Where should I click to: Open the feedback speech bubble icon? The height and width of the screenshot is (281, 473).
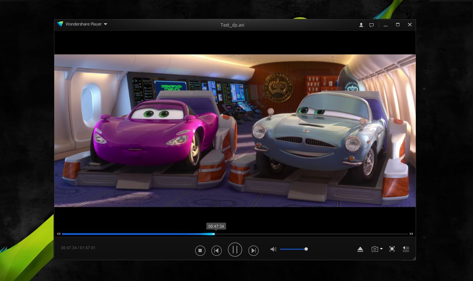click(x=372, y=25)
